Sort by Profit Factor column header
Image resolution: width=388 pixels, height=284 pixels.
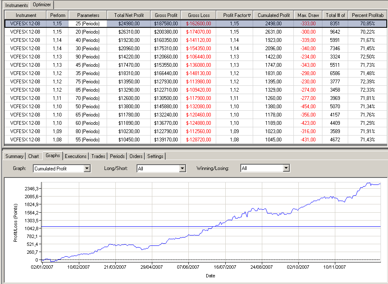(234, 15)
